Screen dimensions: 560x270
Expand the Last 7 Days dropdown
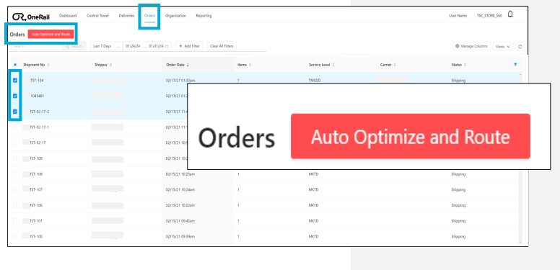[106, 46]
